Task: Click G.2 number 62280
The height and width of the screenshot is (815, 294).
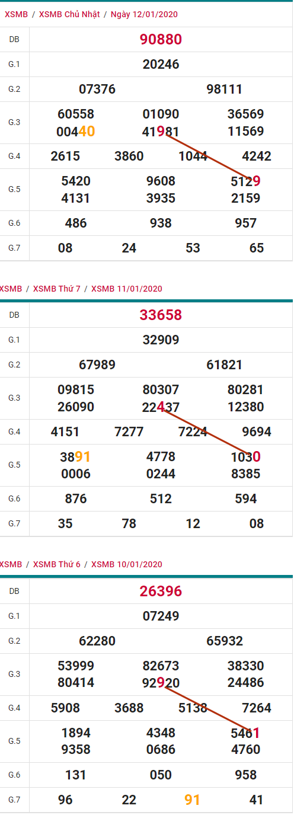Action: tap(97, 641)
